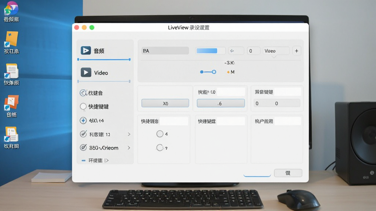The width and height of the screenshot is (376, 211).
Task: Click the PA input field
Action: 165,51
